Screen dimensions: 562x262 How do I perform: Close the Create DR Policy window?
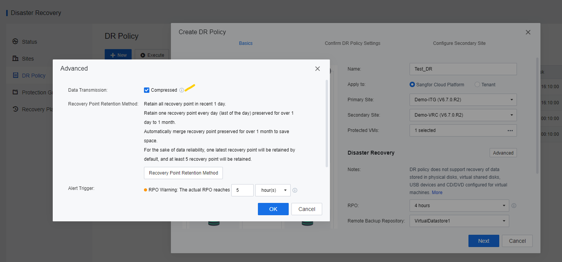(x=528, y=32)
